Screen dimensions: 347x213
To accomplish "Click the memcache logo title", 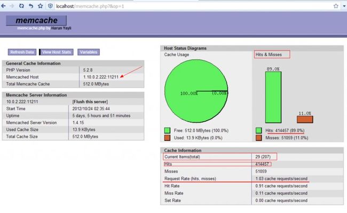I will pyautogui.click(x=36, y=20).
